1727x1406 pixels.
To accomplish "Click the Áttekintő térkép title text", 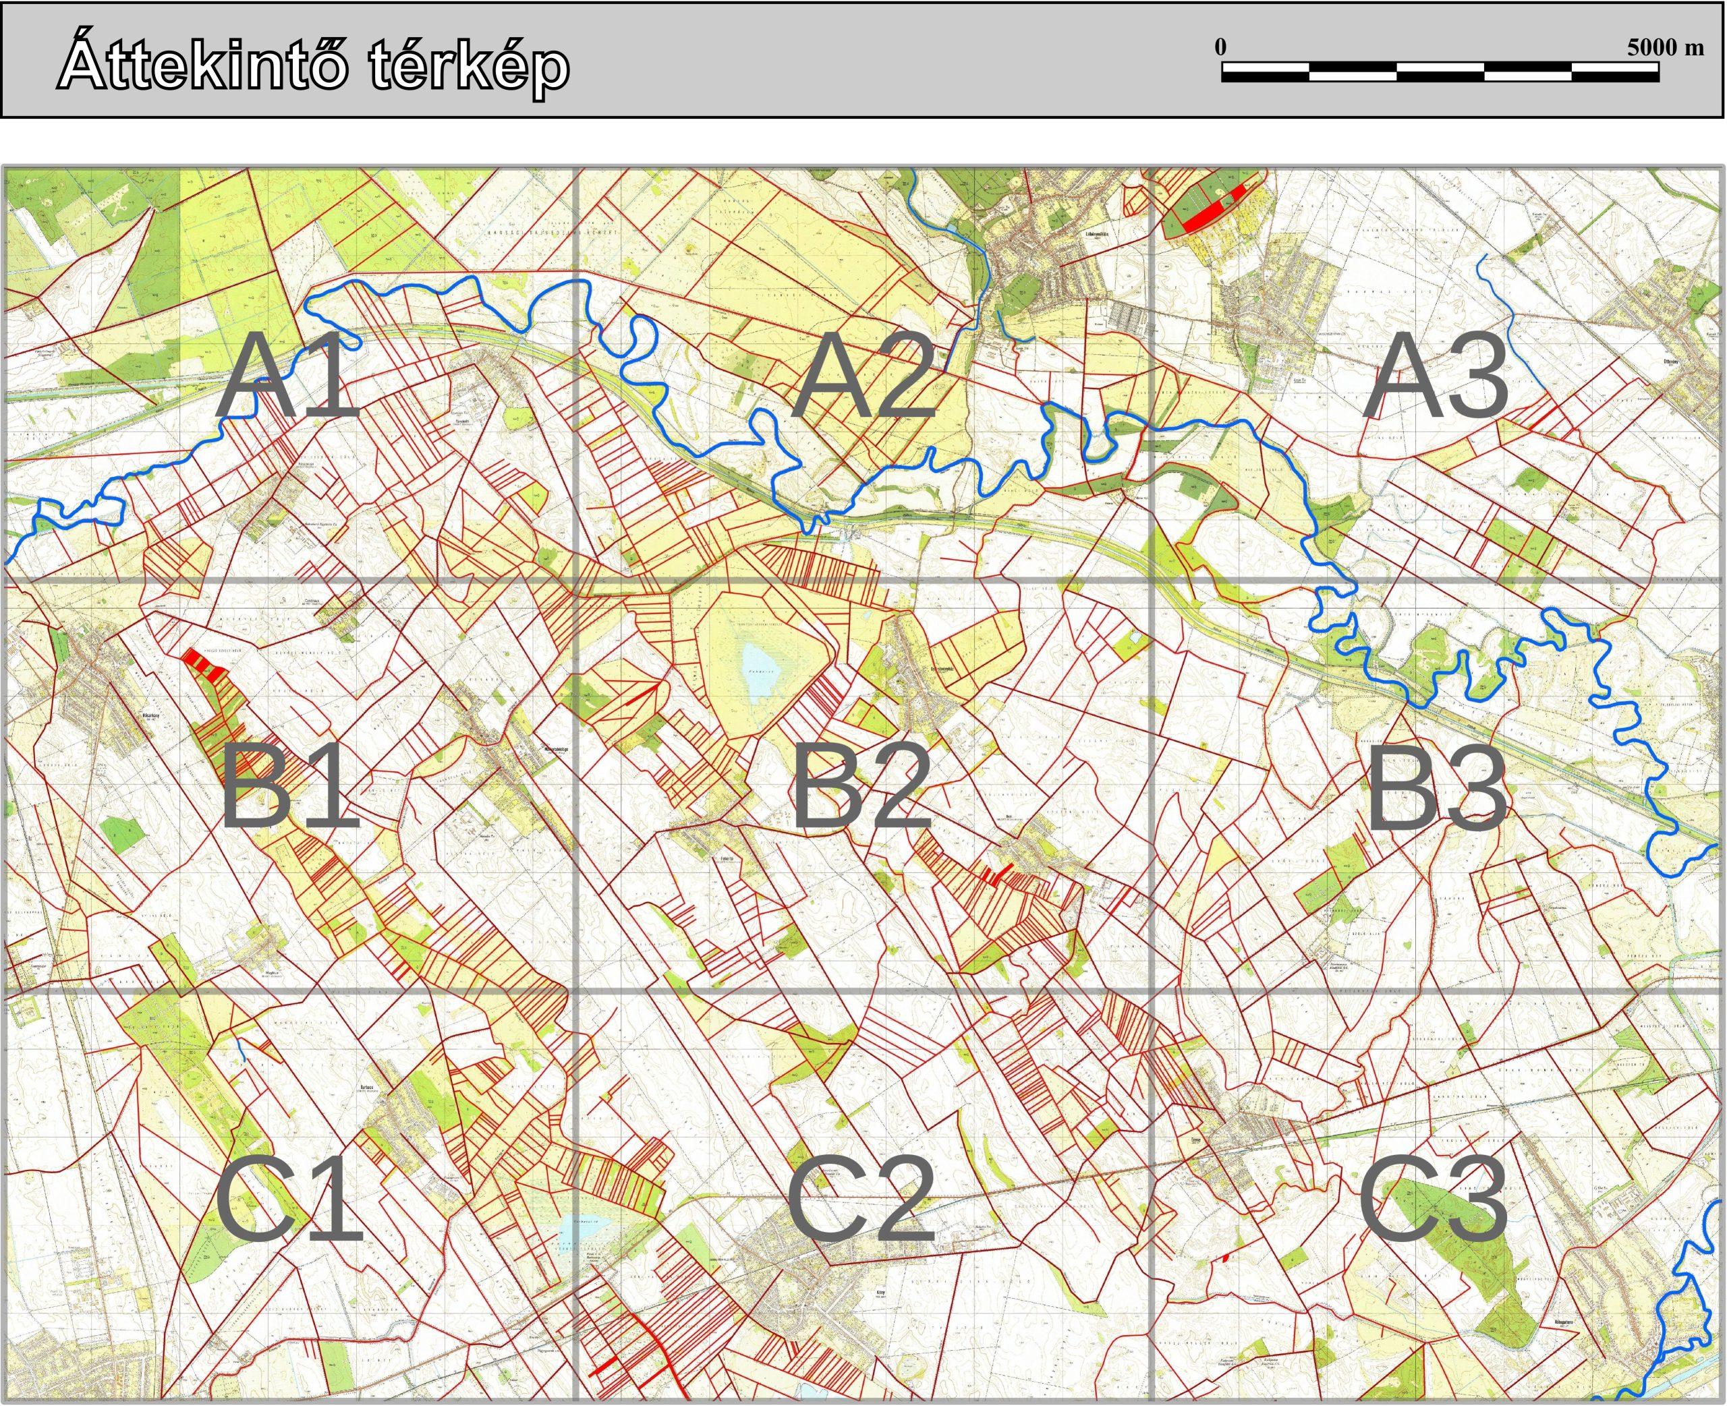I will tap(314, 66).
